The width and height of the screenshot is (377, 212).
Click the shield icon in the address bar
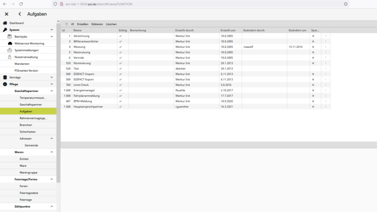[x=55, y=4]
